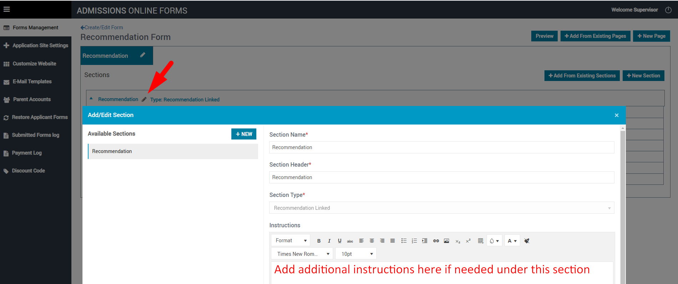Toggle underline formatting in the editor
678x284 pixels.
click(x=340, y=241)
